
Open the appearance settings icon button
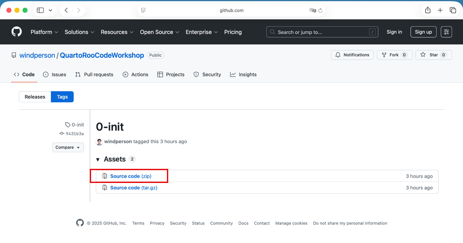[446, 32]
